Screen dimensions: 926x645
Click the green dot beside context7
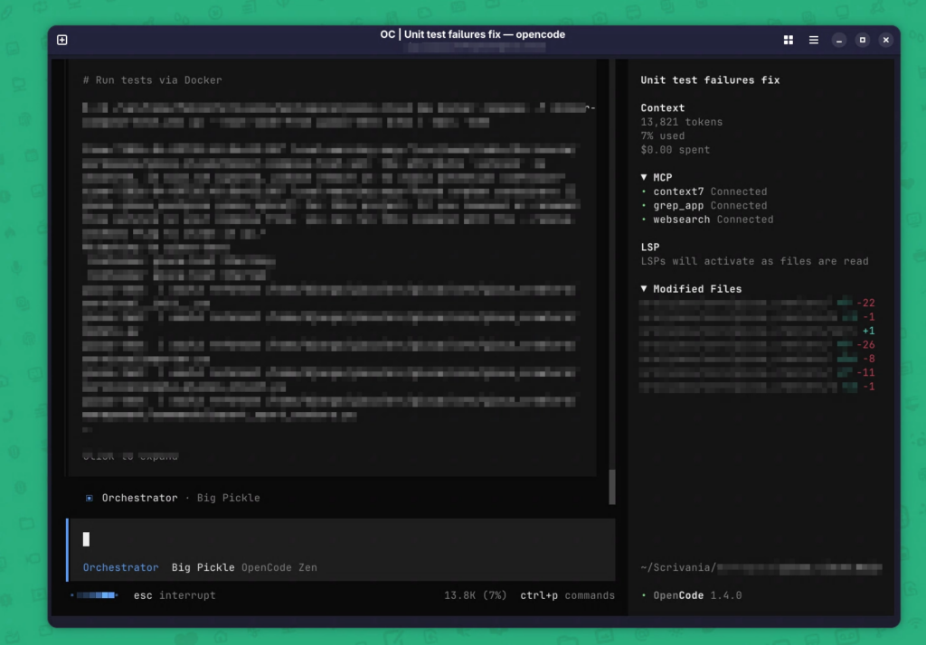(x=644, y=192)
